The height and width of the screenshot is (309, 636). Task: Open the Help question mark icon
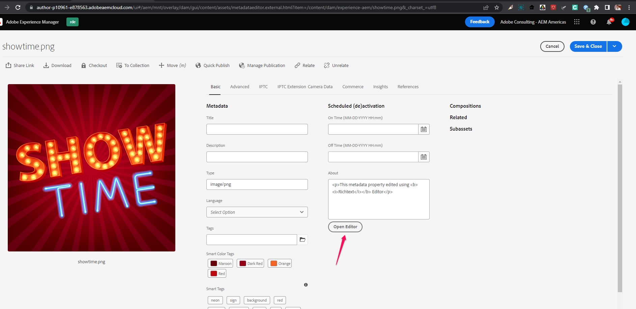[593, 22]
